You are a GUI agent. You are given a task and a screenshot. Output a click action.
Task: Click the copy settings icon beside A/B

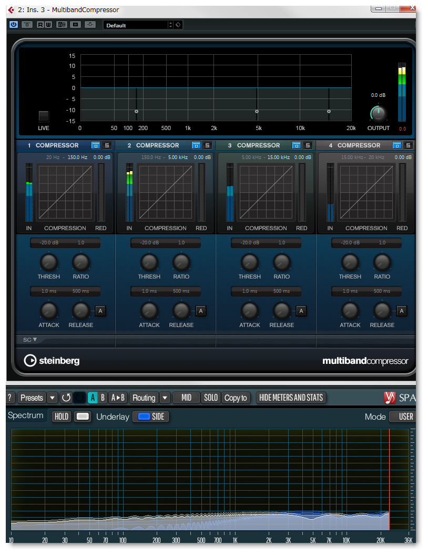pyautogui.click(x=75, y=24)
